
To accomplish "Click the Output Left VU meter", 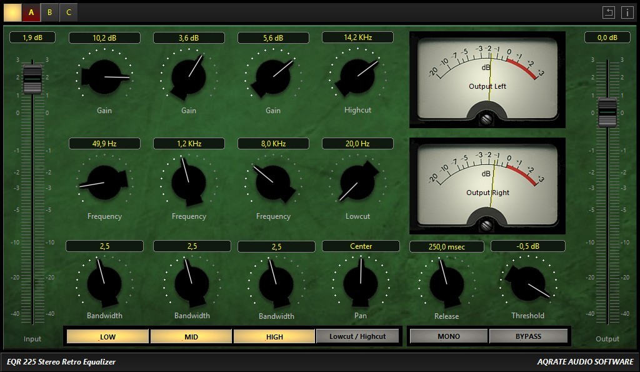I will [487, 79].
